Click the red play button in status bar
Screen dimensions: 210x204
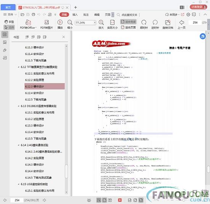point(120,200)
